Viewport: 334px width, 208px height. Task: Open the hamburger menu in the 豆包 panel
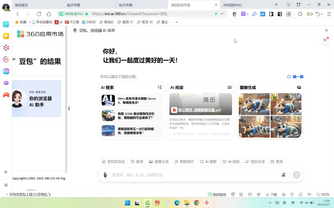(325, 40)
